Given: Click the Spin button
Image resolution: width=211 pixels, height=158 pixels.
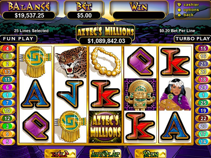Looking at the screenshot, I should [150, 154].
